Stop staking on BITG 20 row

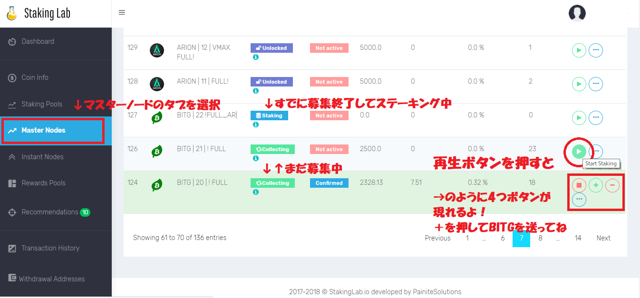point(579,185)
